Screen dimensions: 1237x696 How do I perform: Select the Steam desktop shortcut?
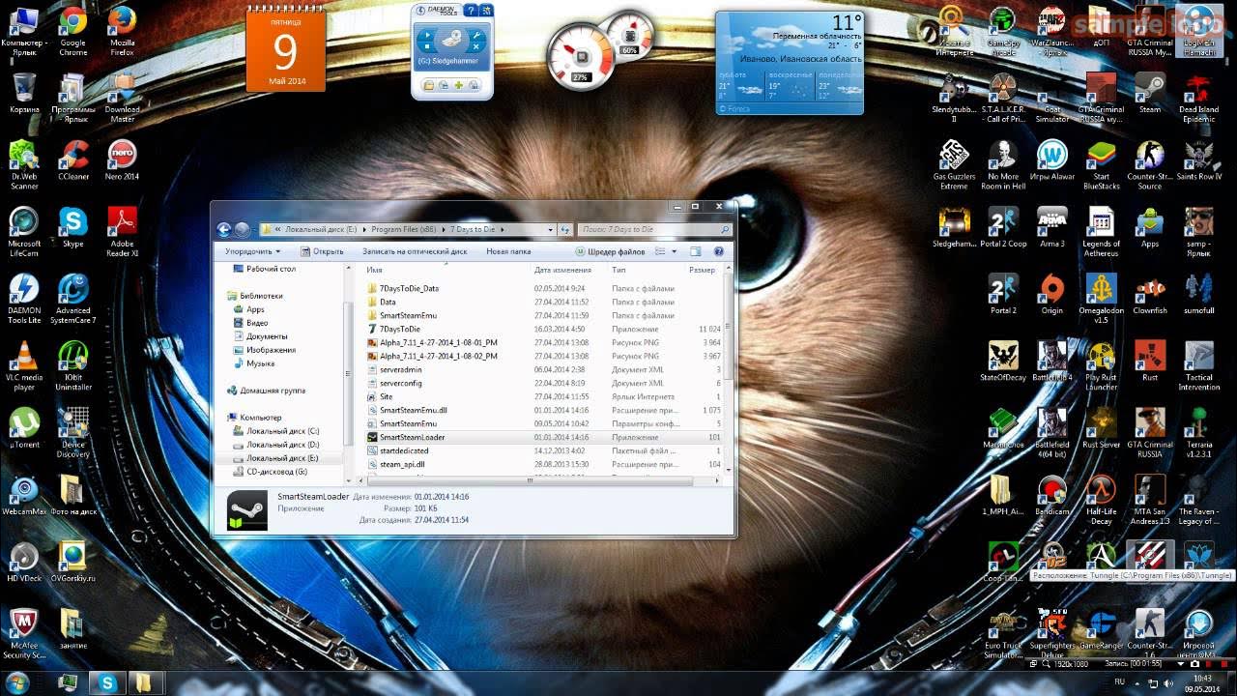pyautogui.click(x=1150, y=93)
